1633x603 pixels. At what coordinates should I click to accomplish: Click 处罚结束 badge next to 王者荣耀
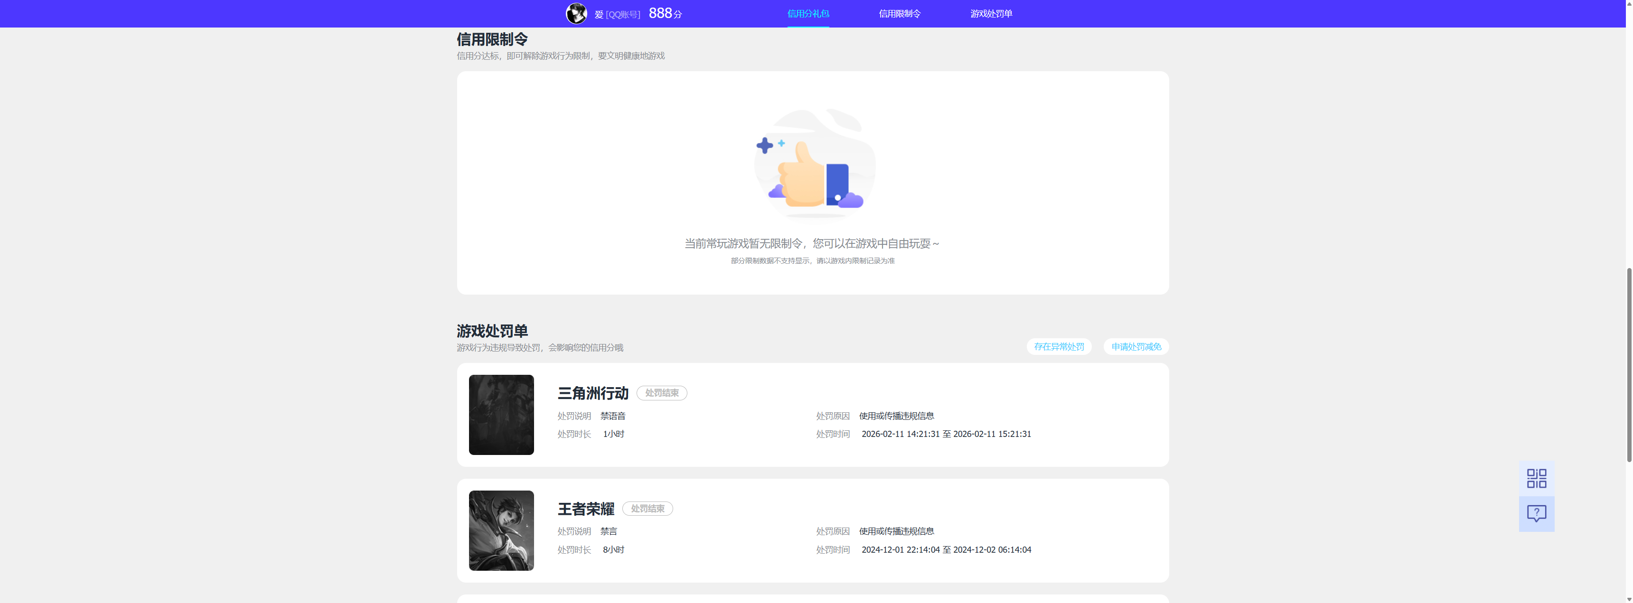(x=647, y=509)
